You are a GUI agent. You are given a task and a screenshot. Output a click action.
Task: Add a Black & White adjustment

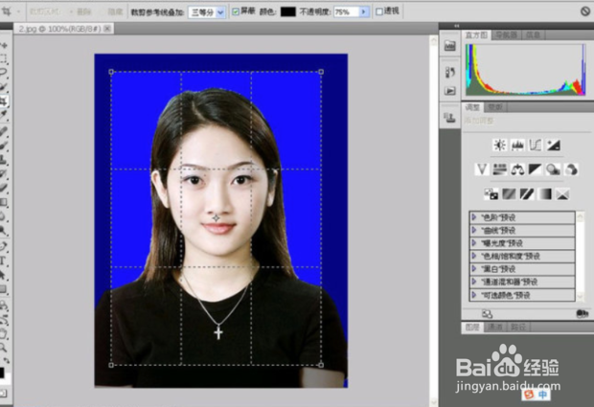click(536, 170)
